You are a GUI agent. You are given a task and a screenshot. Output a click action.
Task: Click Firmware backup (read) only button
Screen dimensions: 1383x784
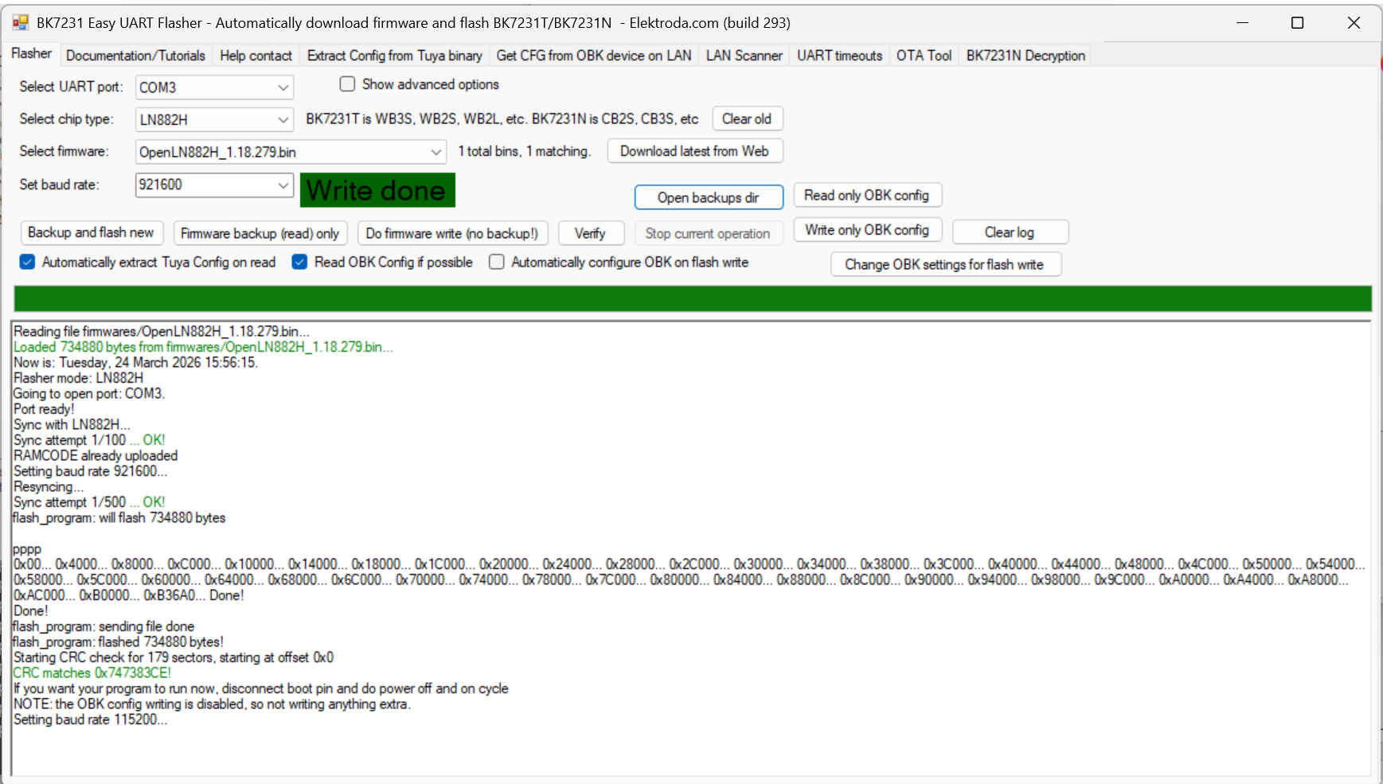(x=260, y=233)
